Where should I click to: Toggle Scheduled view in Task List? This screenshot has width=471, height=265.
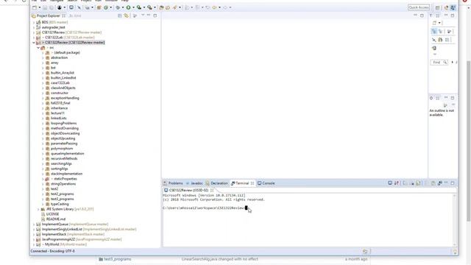tap(440, 31)
